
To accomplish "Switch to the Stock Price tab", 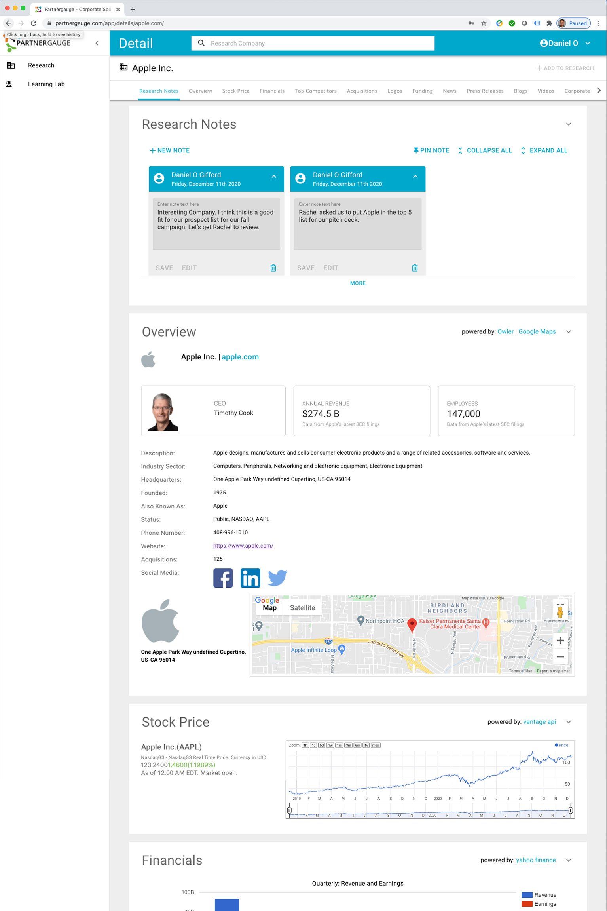I will pyautogui.click(x=236, y=91).
